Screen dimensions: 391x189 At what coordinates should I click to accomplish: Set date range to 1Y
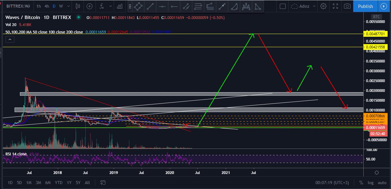click(69, 183)
